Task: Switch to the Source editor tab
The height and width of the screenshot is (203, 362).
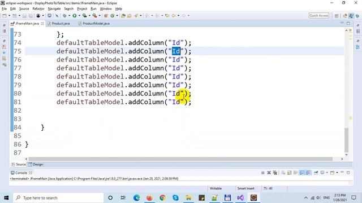Action: point(19,164)
